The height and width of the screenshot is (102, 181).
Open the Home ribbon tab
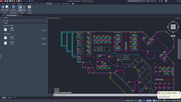3,4
